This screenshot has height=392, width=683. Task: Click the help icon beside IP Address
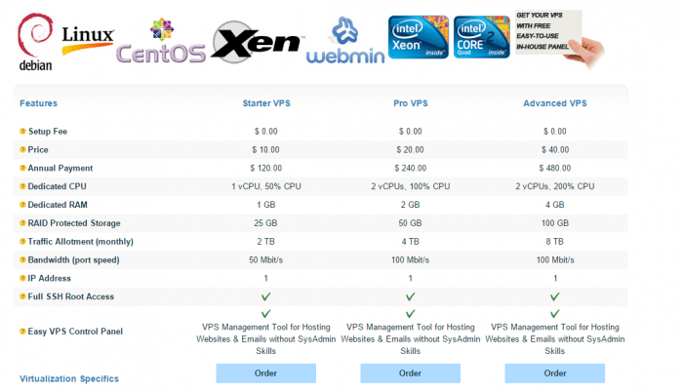22,278
